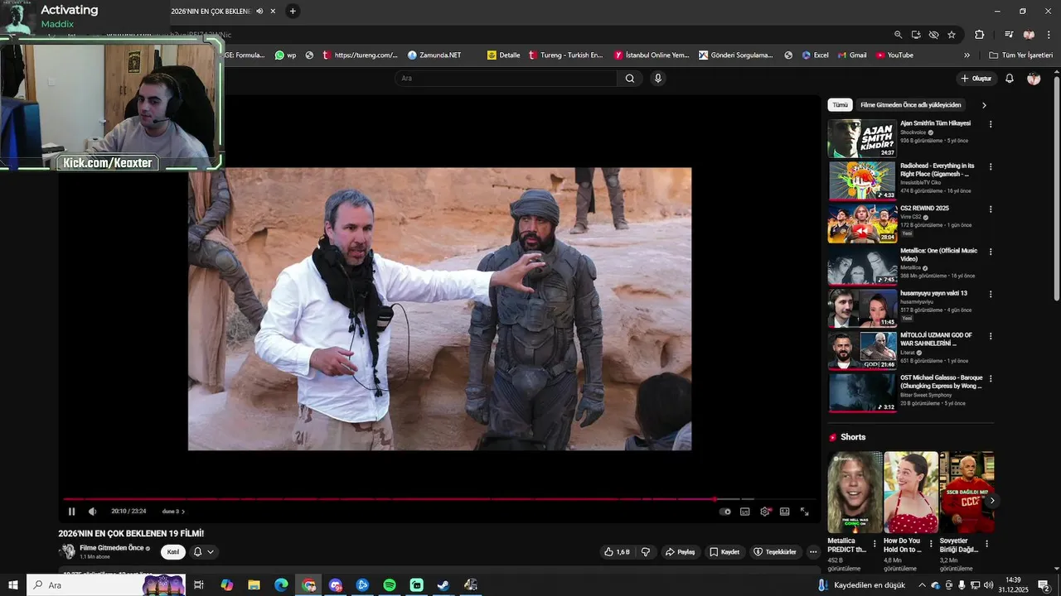
Task: Open YouTube account avatar menu
Action: tap(1034, 79)
